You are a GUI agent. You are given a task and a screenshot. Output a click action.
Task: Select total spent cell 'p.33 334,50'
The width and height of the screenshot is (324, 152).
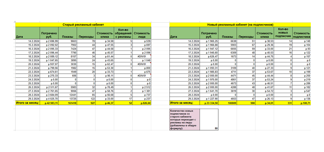coord(209,103)
